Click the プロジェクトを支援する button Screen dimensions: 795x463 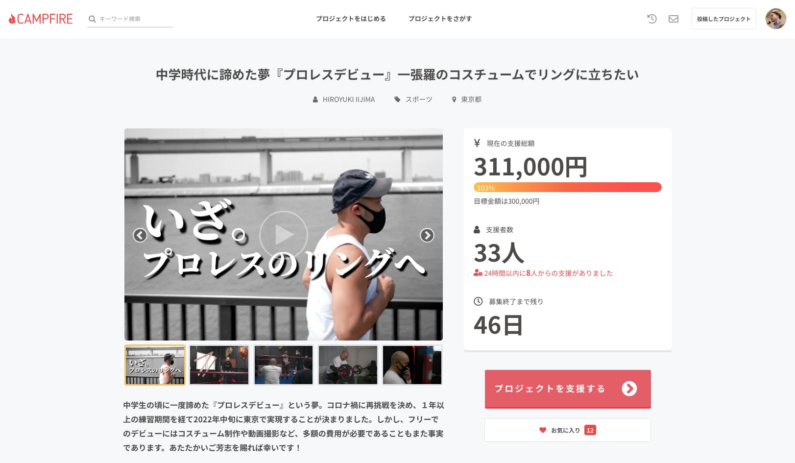tap(568, 389)
